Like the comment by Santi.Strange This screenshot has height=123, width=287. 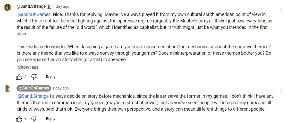[19, 77]
